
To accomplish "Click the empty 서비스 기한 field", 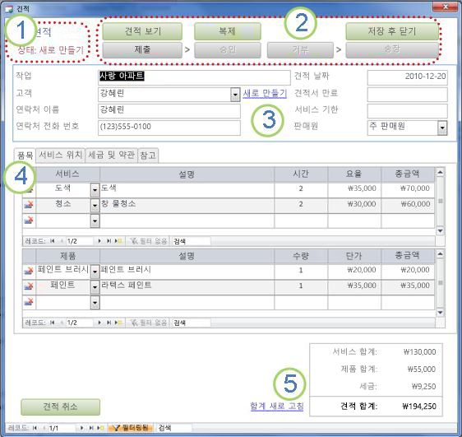I will point(407,111).
